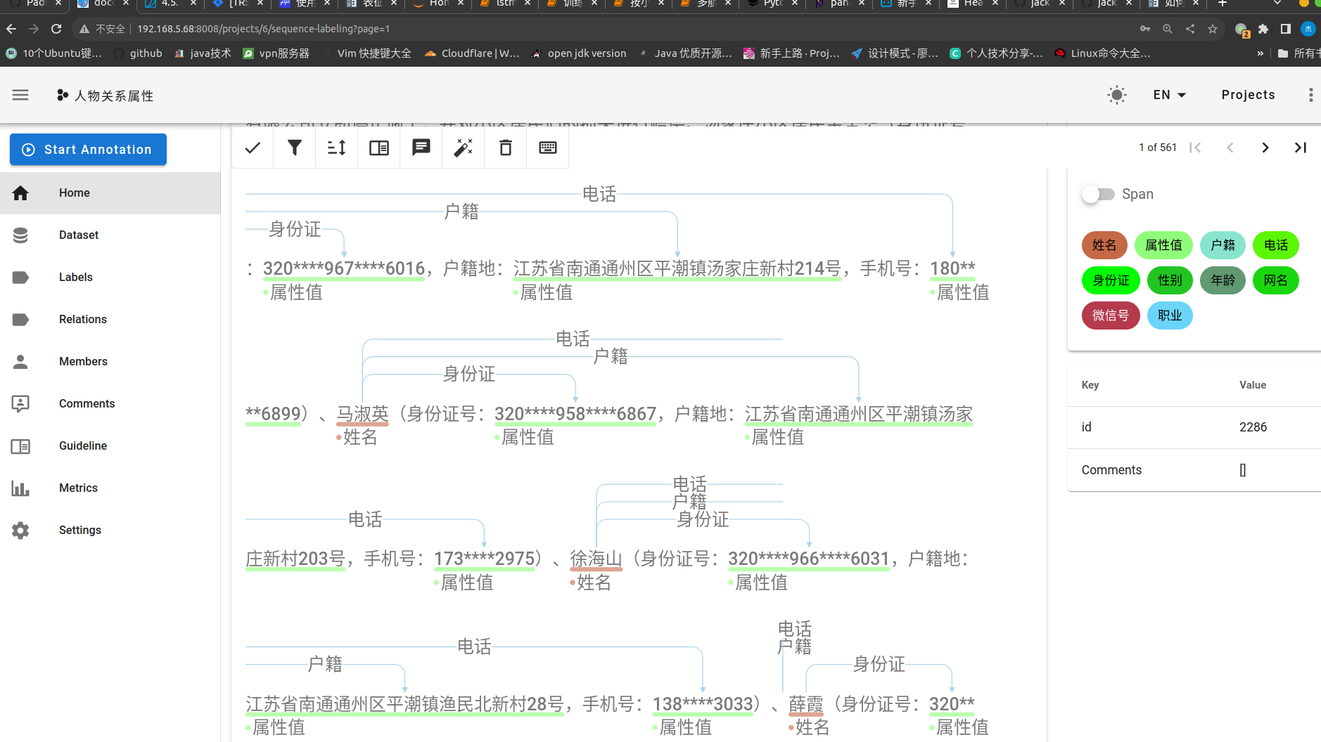Toggle the Span switch

point(1098,194)
